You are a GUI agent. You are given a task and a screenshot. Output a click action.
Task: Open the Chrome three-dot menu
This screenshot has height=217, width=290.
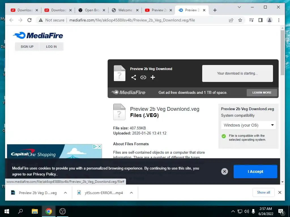pos(279,20)
